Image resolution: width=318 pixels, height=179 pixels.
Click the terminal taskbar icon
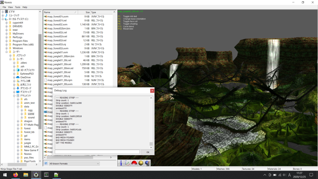pyautogui.click(x=46, y=175)
